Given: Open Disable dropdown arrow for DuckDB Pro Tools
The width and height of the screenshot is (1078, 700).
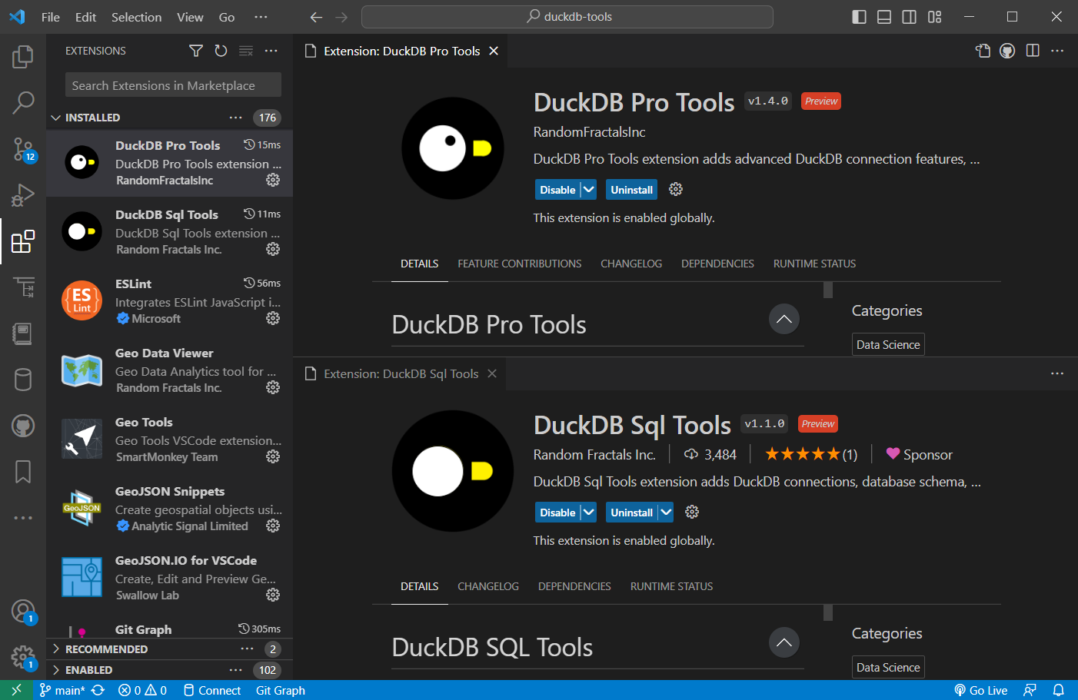Looking at the screenshot, I should (x=588, y=190).
